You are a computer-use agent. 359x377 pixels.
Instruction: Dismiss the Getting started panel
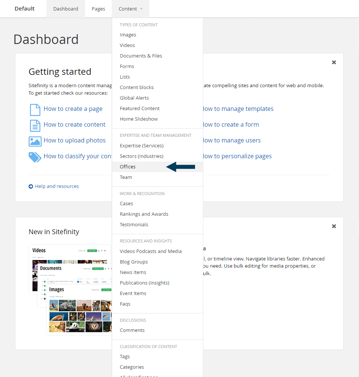pos(333,62)
